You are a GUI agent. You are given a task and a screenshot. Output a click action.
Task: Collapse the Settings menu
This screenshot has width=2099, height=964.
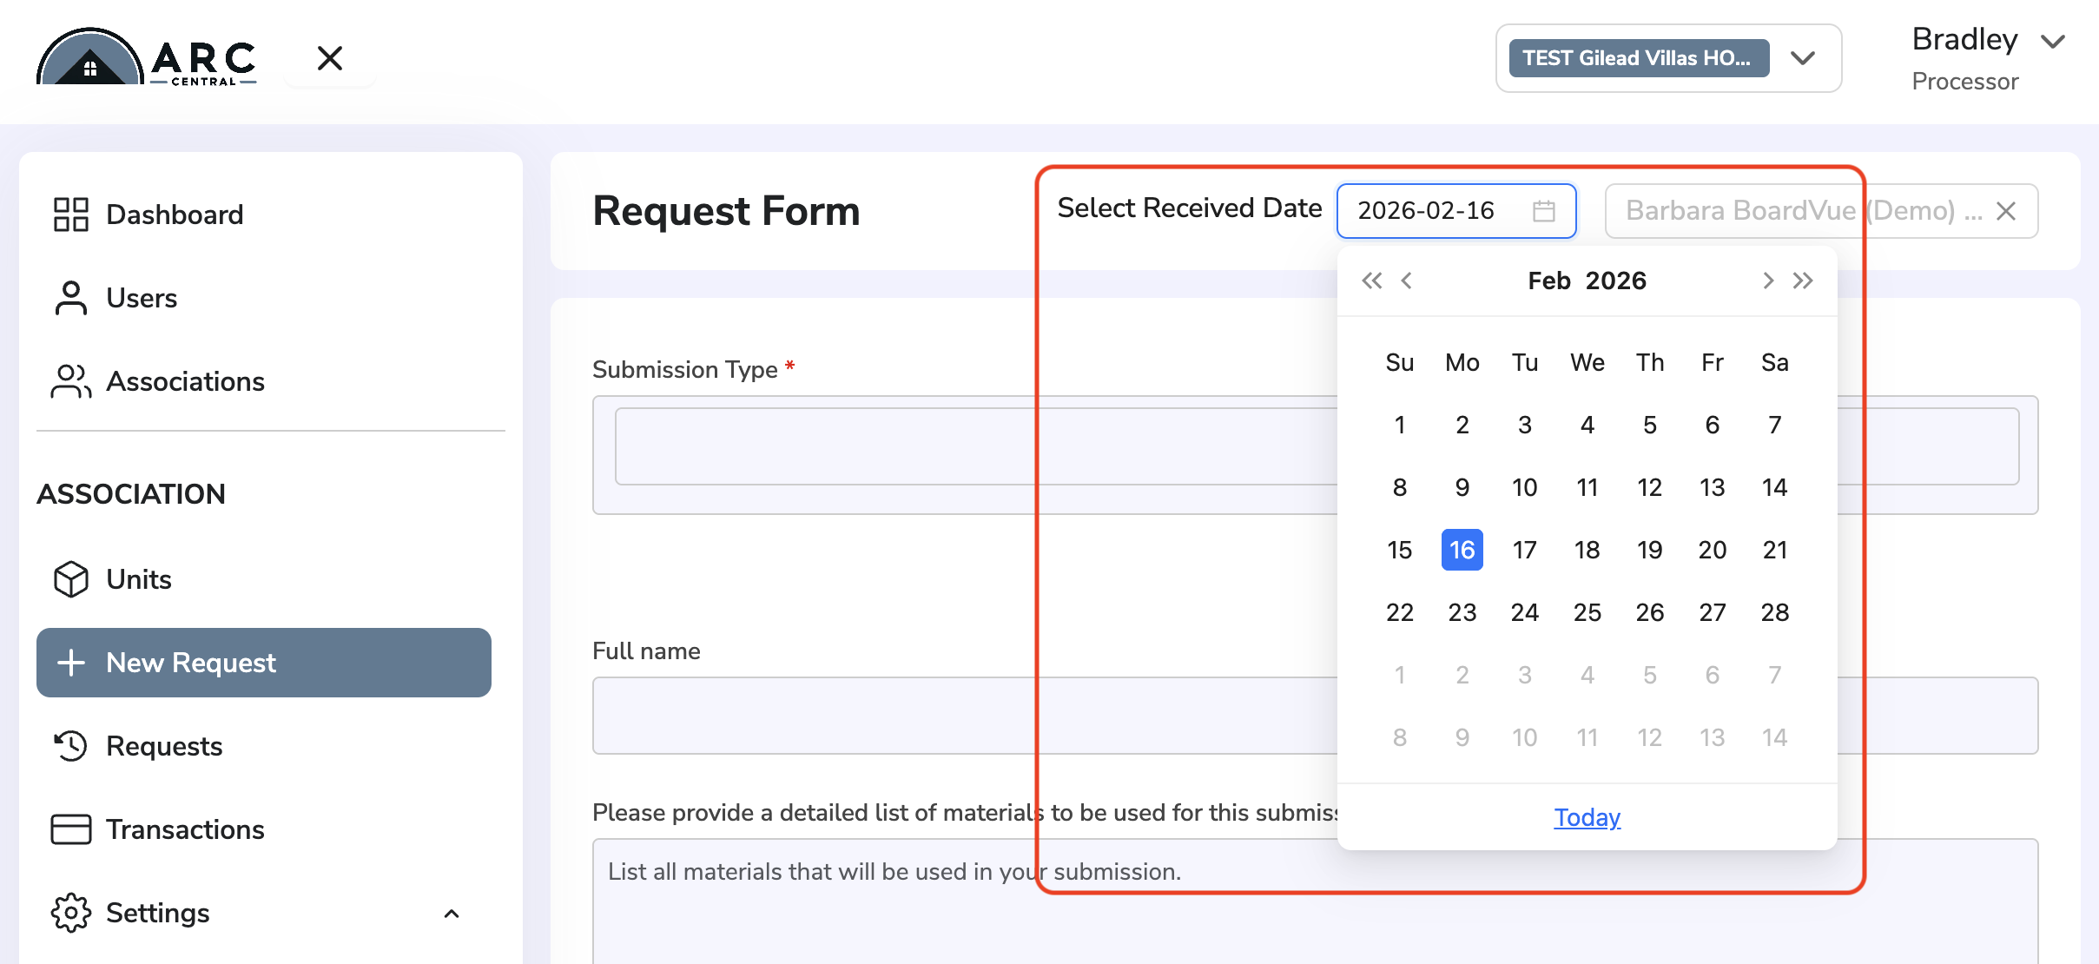point(452,914)
